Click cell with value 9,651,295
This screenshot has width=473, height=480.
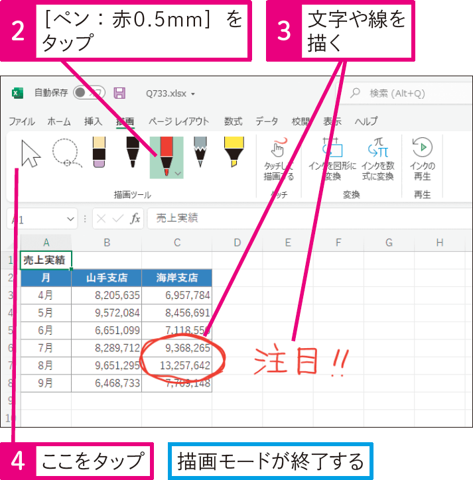(107, 365)
